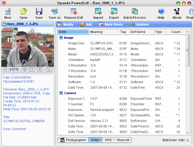This screenshot has width=193, height=147.
Task: Switch to the Photographer tab
Action: coord(73,140)
